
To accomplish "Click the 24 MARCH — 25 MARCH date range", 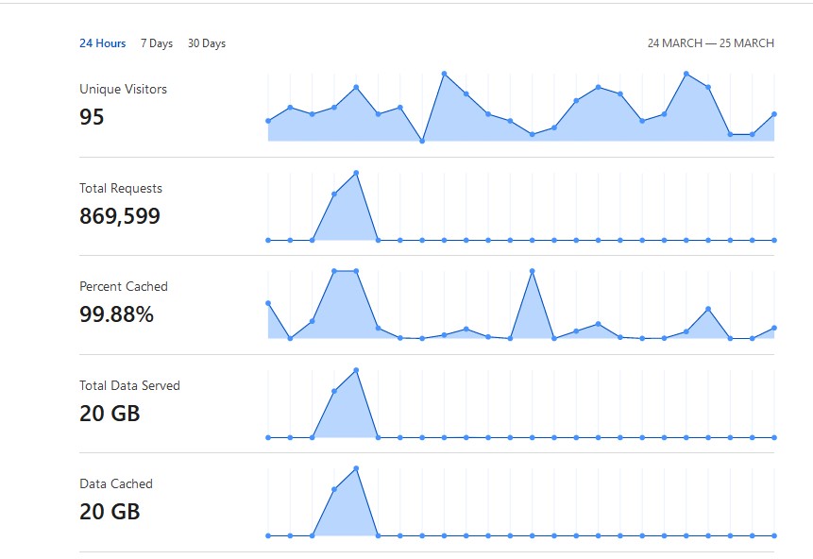I will coord(710,43).
